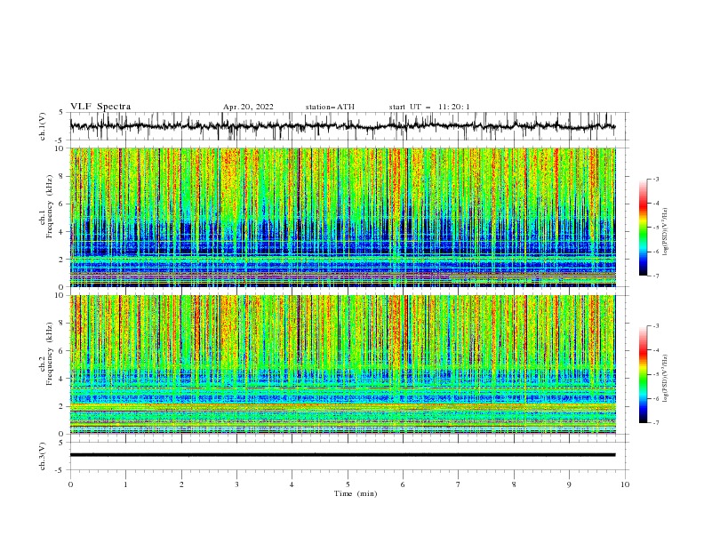Click the ch.2 log(PSD) colorbar label

tap(666, 379)
